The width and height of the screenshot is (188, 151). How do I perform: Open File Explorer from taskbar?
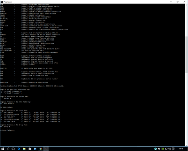coord(24,149)
